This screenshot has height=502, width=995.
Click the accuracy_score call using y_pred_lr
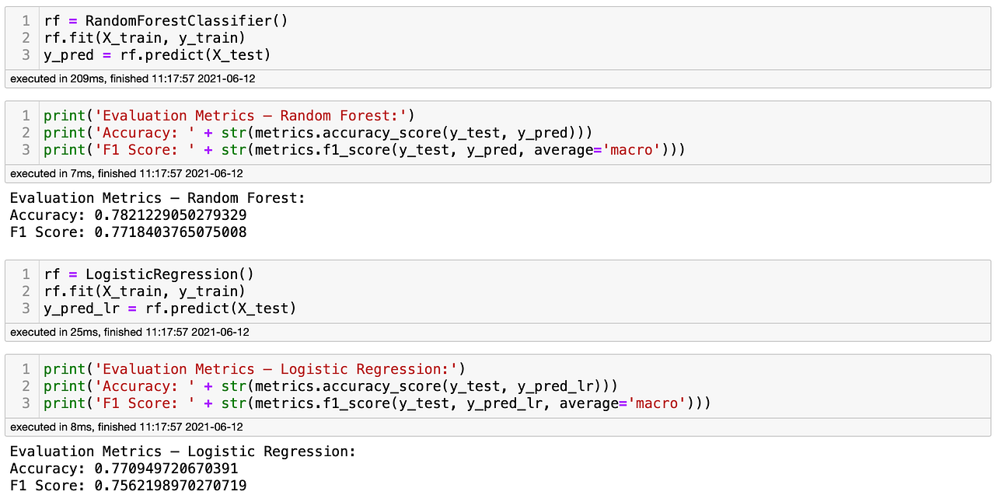click(326, 385)
